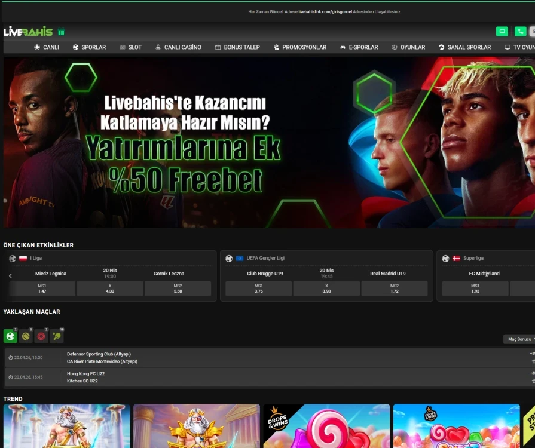Click the %50 Freebet promotional banner
Image resolution: width=535 pixels, height=448 pixels.
269,142
